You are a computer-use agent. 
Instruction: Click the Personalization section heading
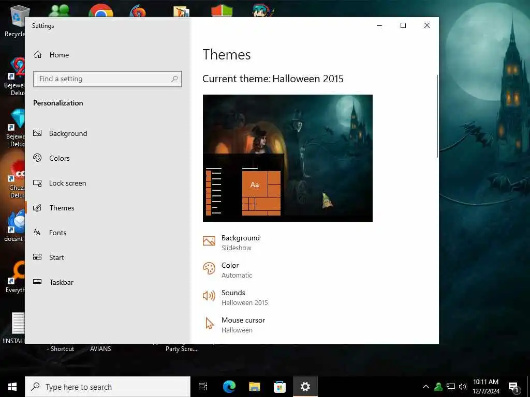58,103
